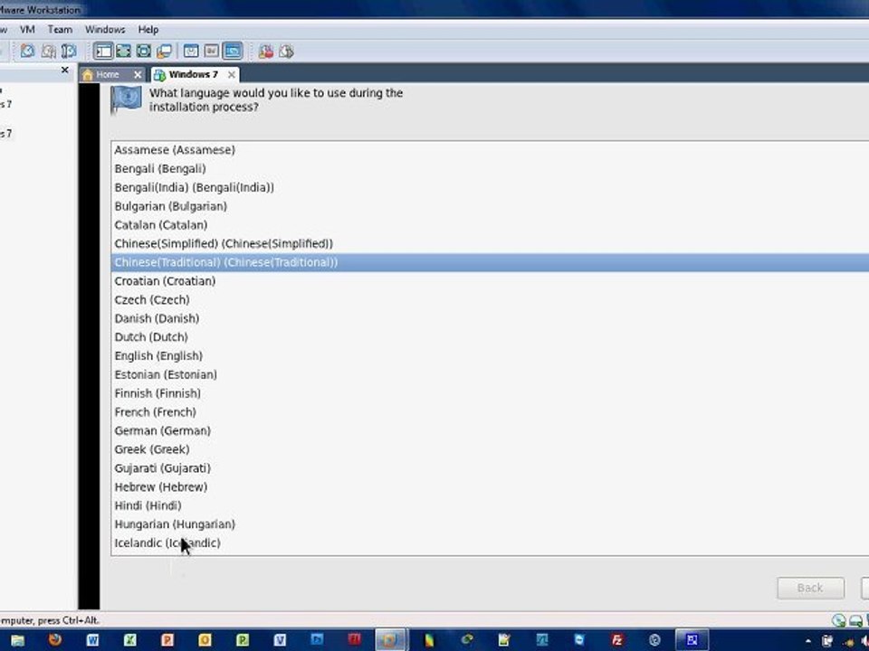Choose Estonian (Estonian) language

490,374
